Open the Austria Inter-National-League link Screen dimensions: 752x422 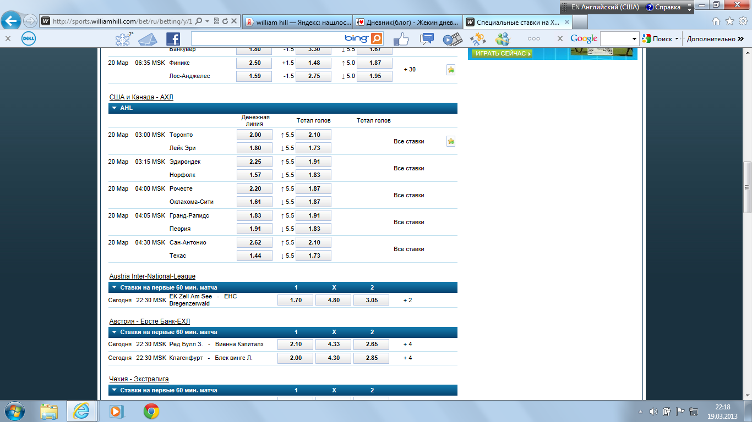click(152, 276)
